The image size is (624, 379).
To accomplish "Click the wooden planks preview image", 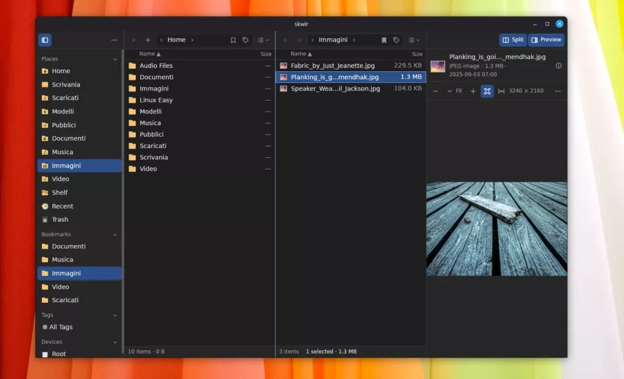I will click(497, 229).
